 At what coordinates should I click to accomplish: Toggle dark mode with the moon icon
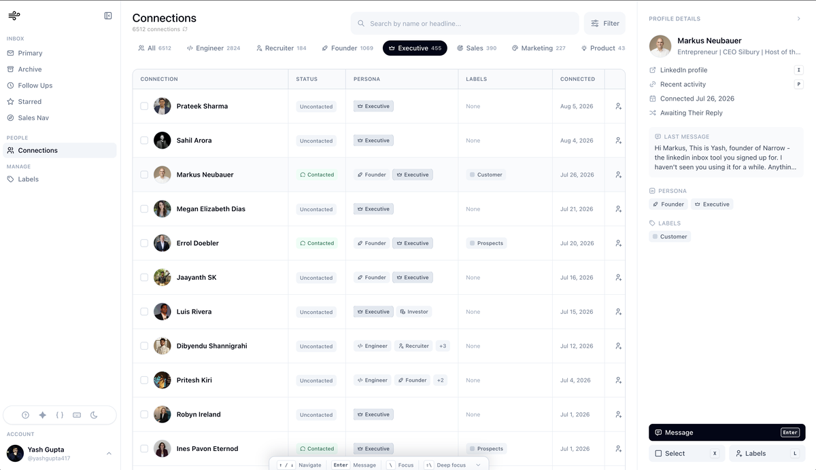click(x=94, y=415)
